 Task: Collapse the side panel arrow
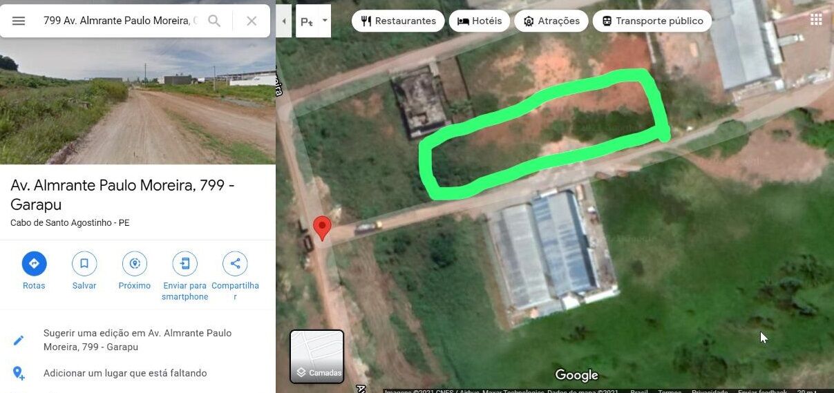coord(284,21)
